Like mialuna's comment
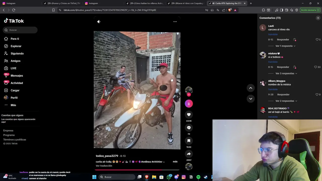Image resolution: width=322 pixels, height=181 pixels. coord(315,67)
